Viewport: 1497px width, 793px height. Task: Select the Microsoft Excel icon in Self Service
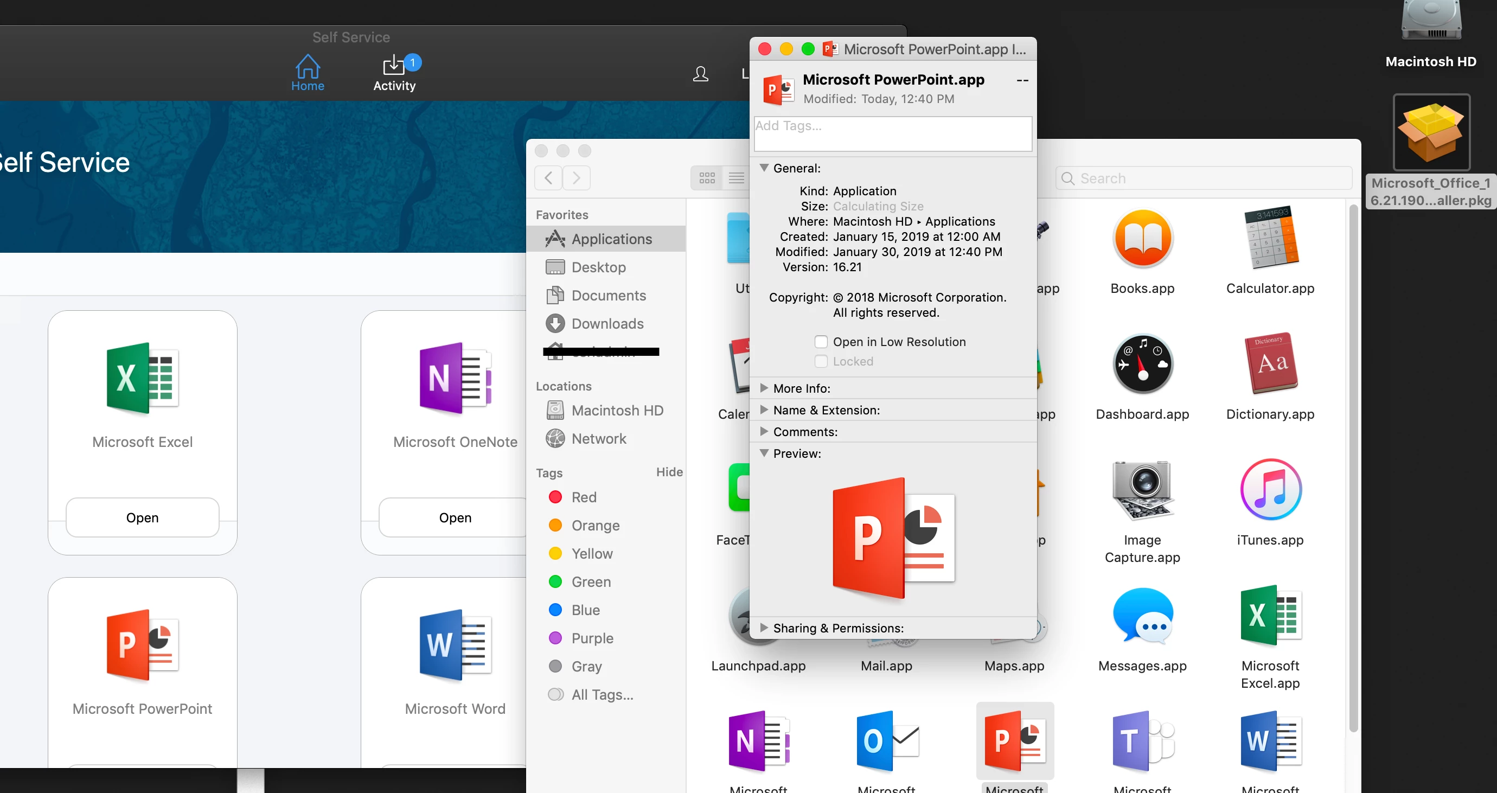point(143,378)
